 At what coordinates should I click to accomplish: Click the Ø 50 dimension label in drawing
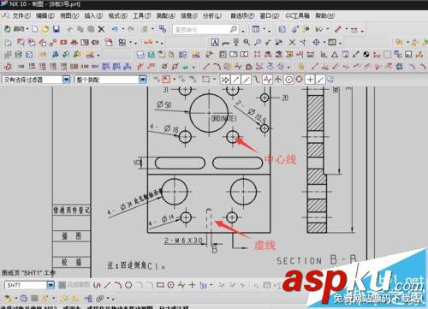[x=163, y=104]
